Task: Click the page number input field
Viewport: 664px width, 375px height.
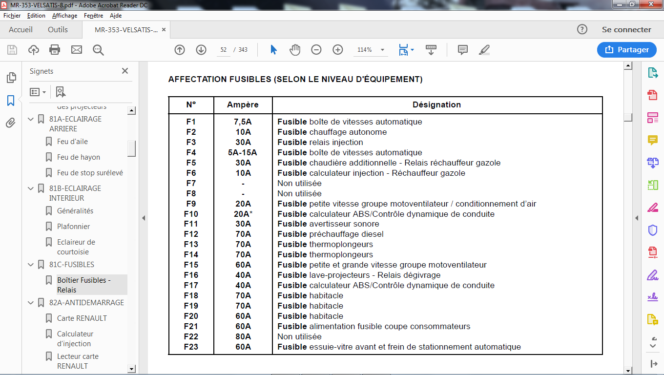Action: (224, 50)
